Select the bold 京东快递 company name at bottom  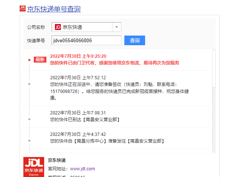pyautogui.click(x=57, y=160)
